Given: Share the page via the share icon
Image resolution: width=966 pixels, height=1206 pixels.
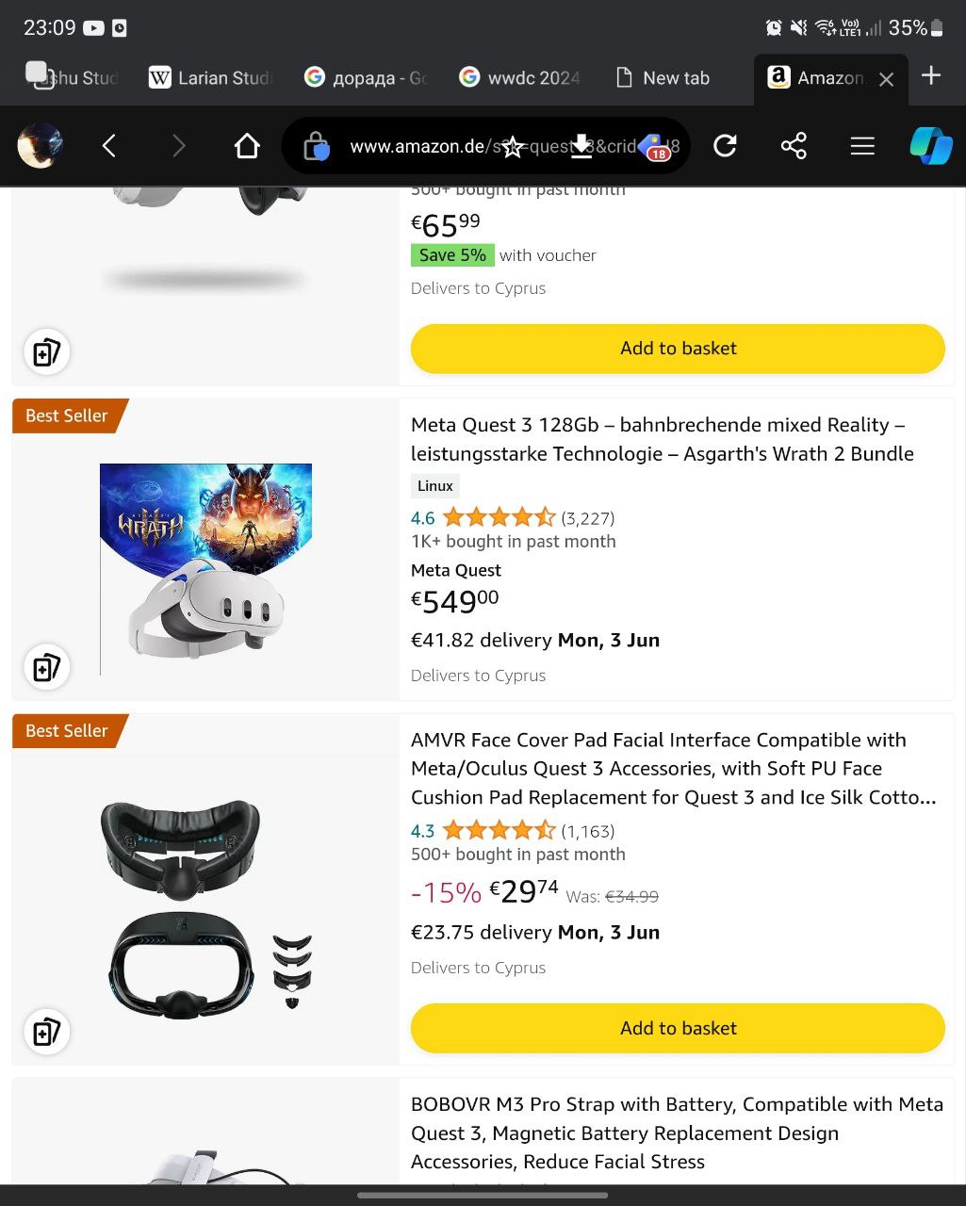Looking at the screenshot, I should [794, 146].
